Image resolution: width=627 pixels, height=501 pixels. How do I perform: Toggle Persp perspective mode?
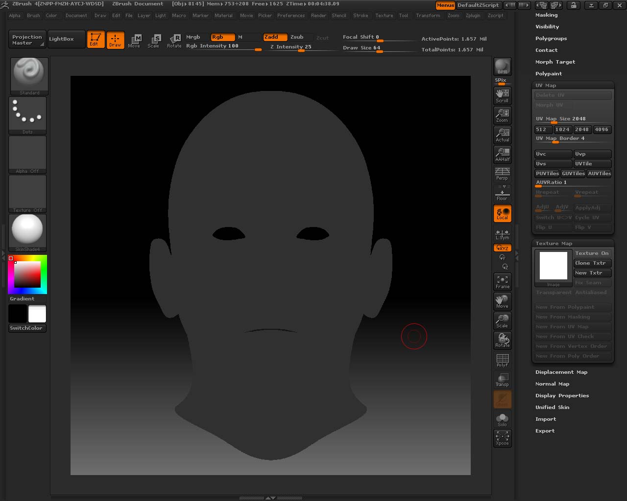click(502, 174)
